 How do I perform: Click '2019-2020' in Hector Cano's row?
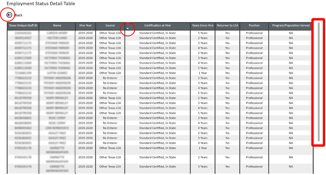point(86,38)
